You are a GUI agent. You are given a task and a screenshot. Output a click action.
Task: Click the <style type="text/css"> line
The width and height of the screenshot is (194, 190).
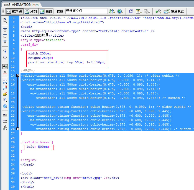click(43, 40)
